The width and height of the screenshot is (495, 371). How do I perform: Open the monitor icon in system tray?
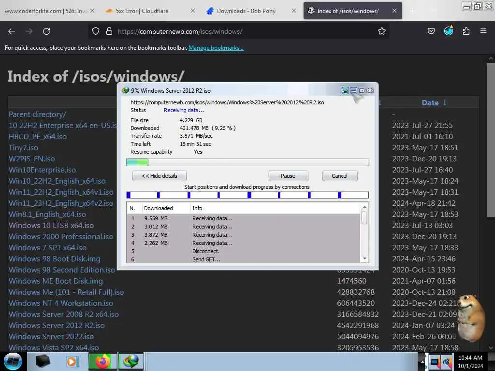[435, 362]
